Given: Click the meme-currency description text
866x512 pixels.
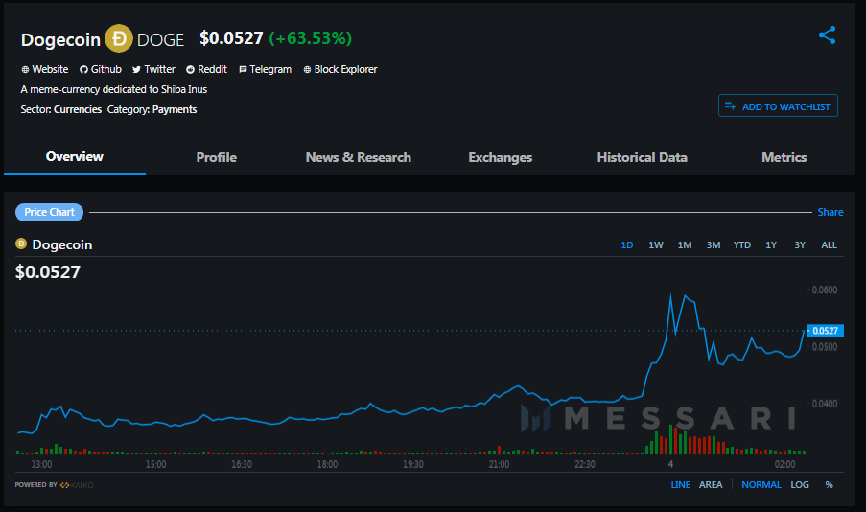Looking at the screenshot, I should click(114, 89).
